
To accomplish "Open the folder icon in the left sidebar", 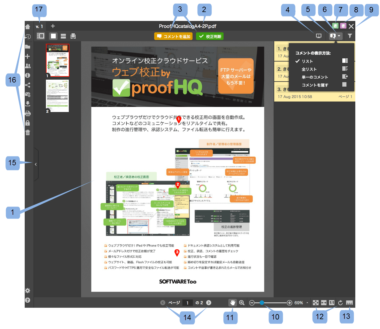I will (28, 47).
